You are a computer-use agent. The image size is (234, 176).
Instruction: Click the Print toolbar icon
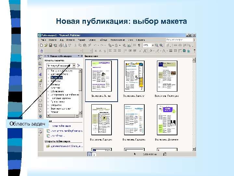pos(61,45)
